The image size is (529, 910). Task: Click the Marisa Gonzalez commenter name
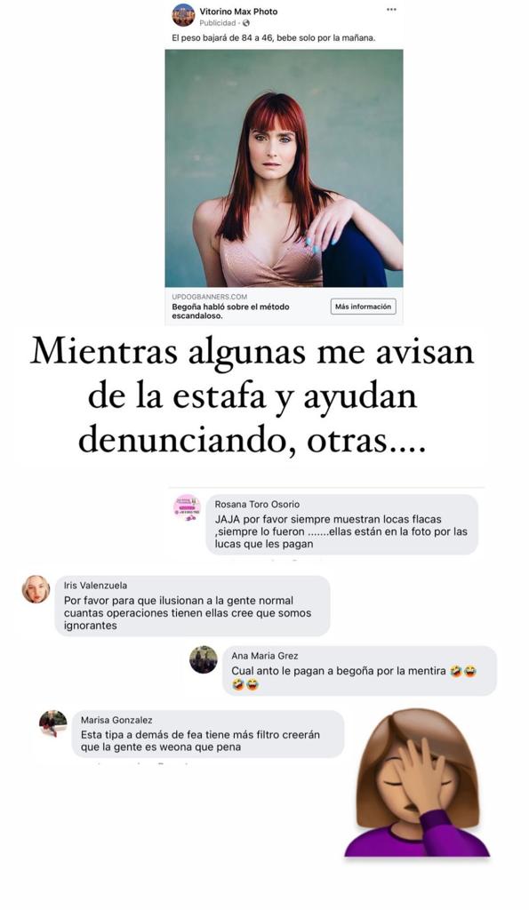click(116, 720)
